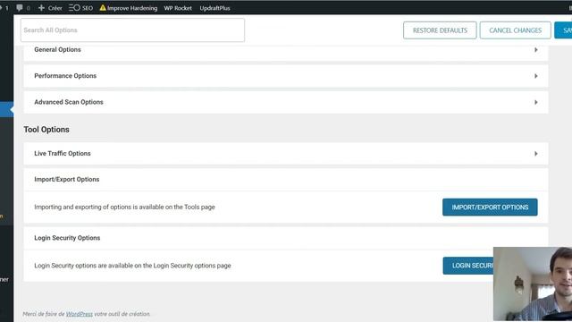
Task: Expand the General Options arrow
Action: [x=536, y=50]
